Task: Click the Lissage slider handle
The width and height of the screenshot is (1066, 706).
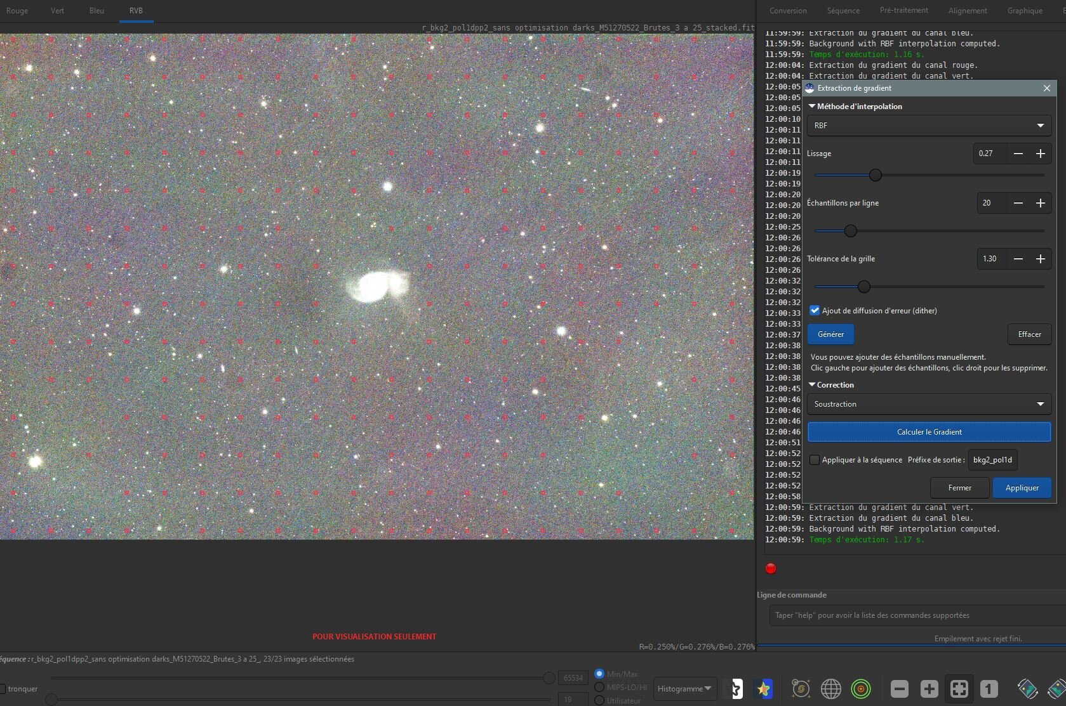Action: pos(876,175)
